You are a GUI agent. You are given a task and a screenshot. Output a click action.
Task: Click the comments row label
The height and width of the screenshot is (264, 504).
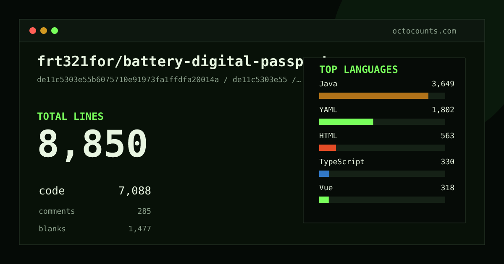[57, 211]
